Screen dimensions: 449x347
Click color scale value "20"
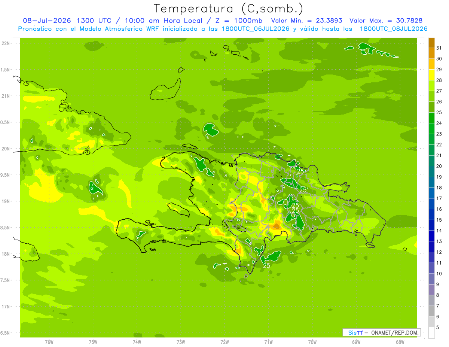[440, 166]
